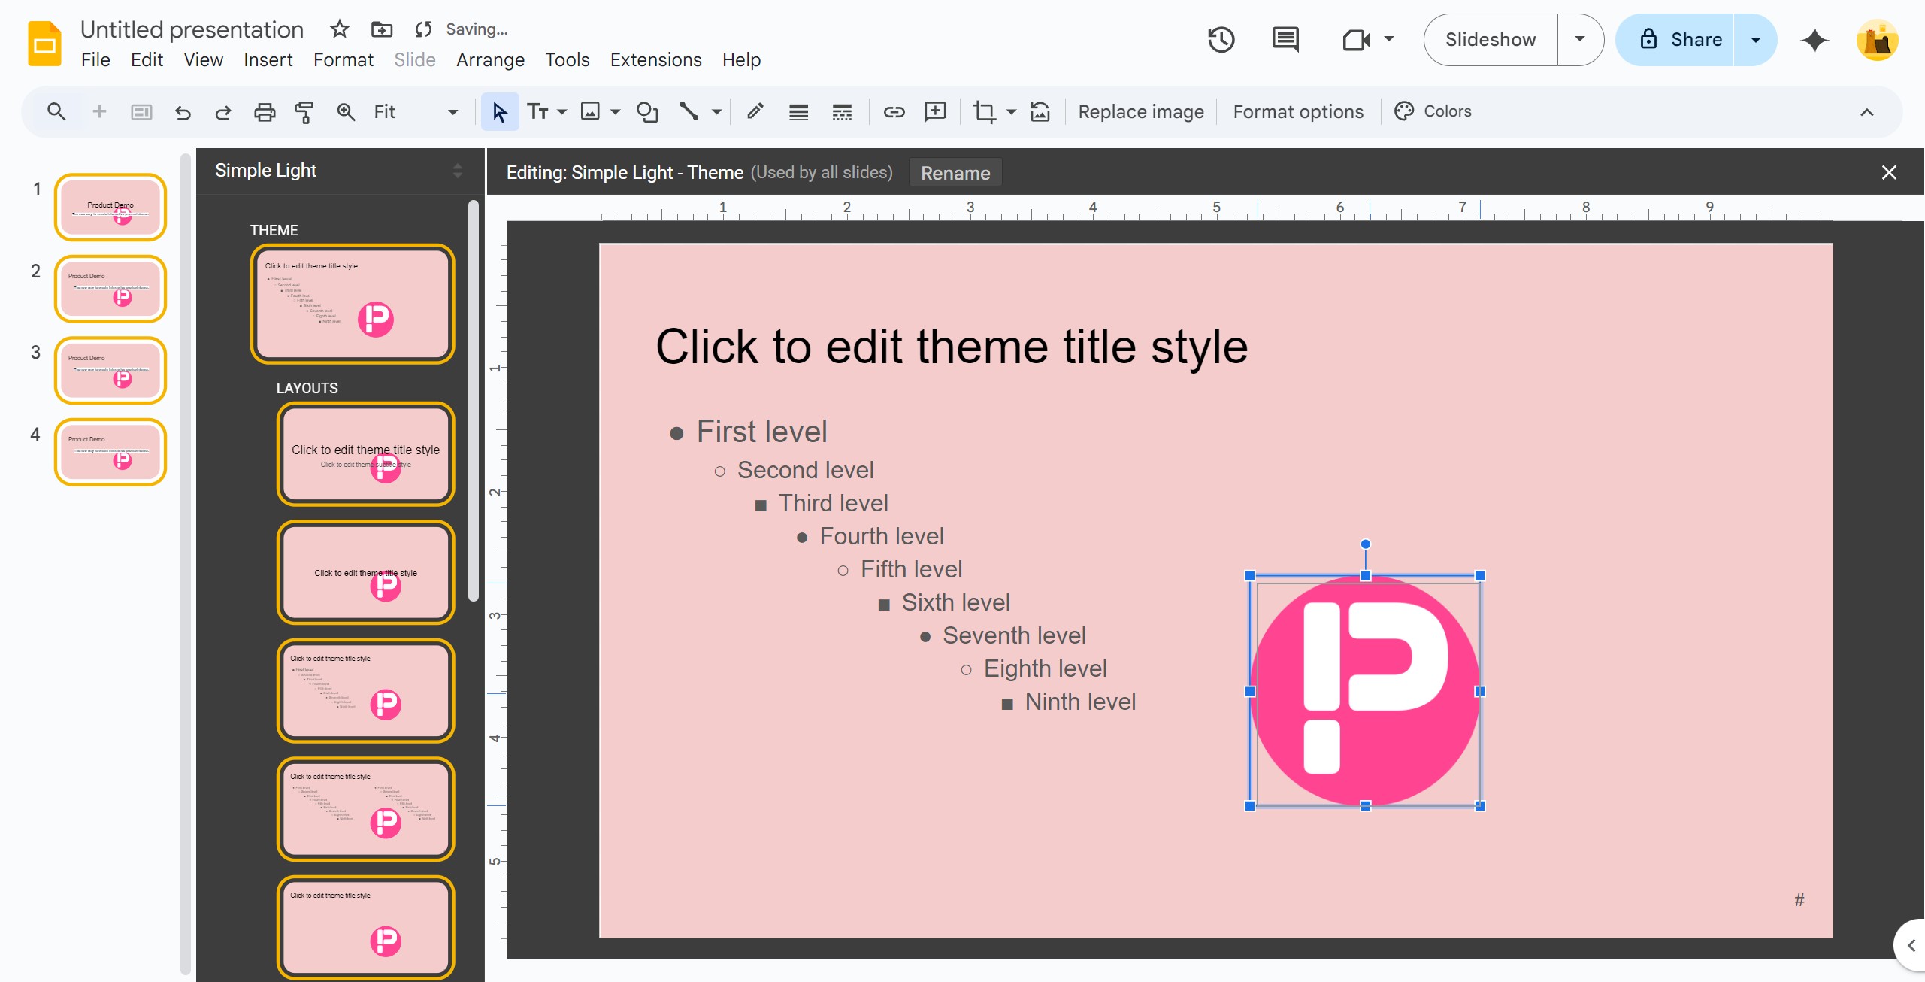Screen dimensions: 1925x982
Task: Expand video call options arrow
Action: pyautogui.click(x=1389, y=39)
